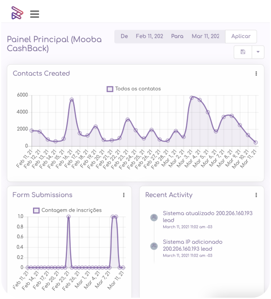271x299 pixels.
Task: Click the Feb 16 data point peak
Action: (72, 100)
